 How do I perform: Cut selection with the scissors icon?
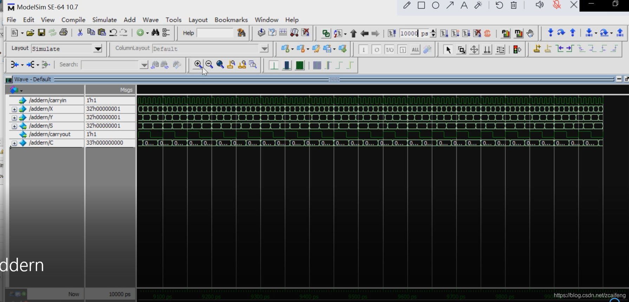click(80, 33)
